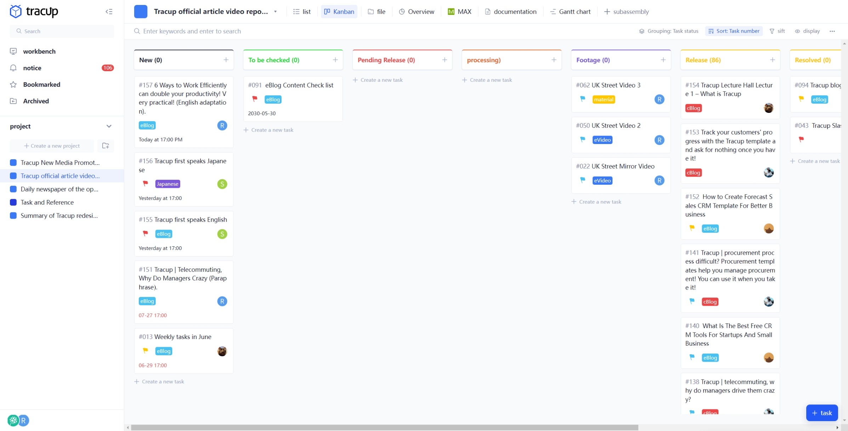Click the new project folder icon
Viewport: 848px width, 431px height.
[106, 146]
